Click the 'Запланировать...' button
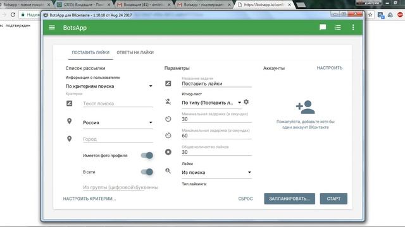Image resolution: width=405 pixels, height=227 pixels. click(x=290, y=199)
